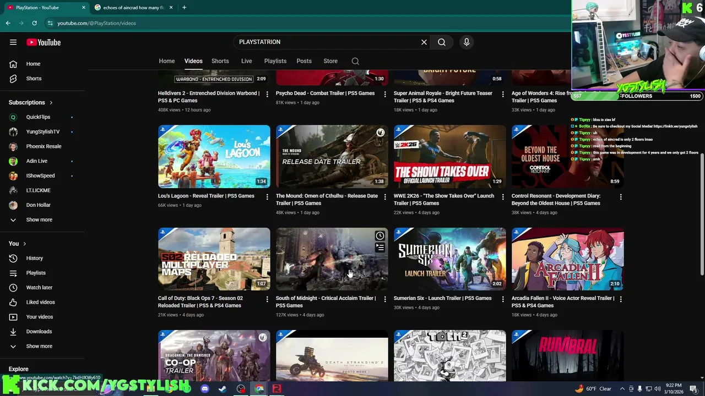Open options for The Mound Cthulhu video
The width and height of the screenshot is (705, 396).
[x=385, y=197]
